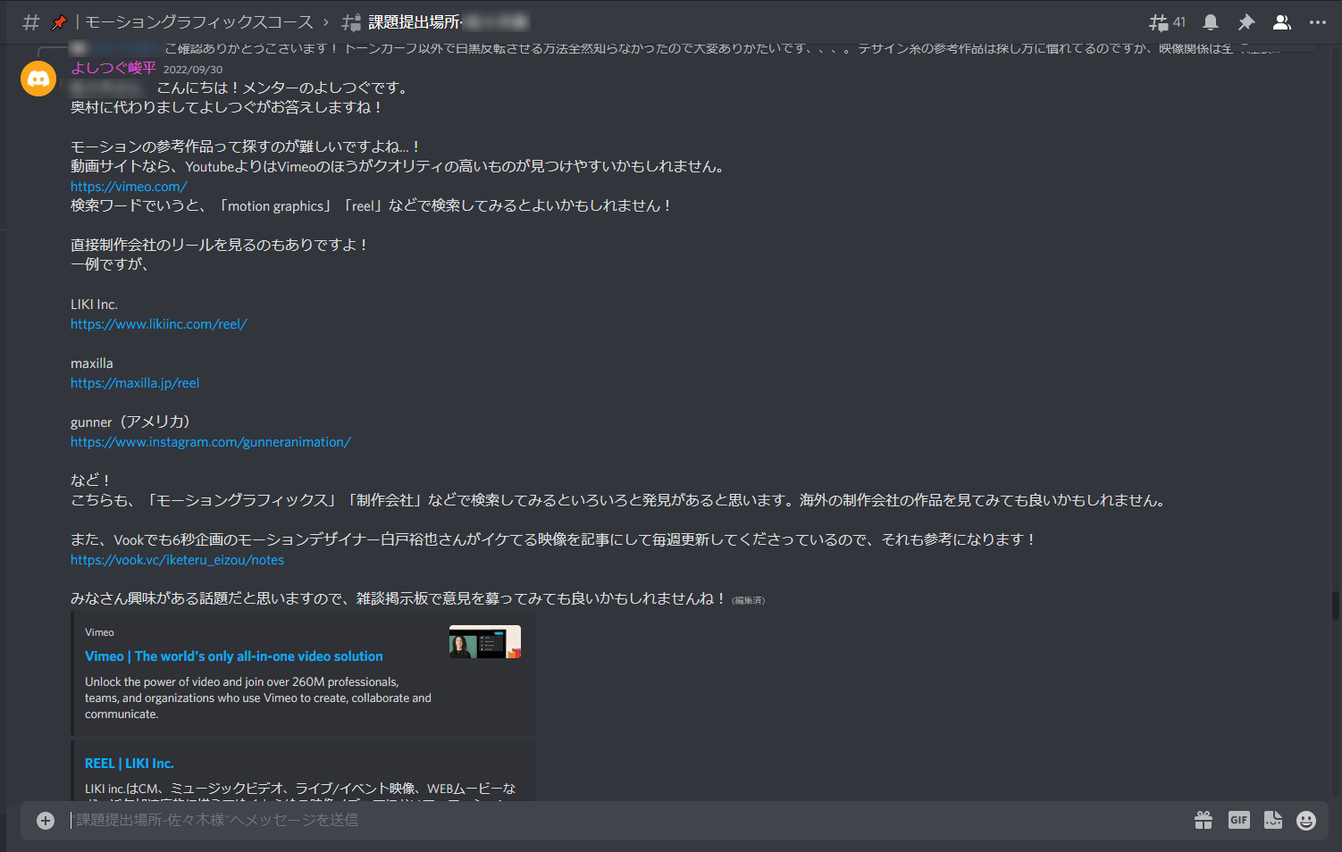Open the threads list icon
This screenshot has width=1342, height=852.
1167,22
